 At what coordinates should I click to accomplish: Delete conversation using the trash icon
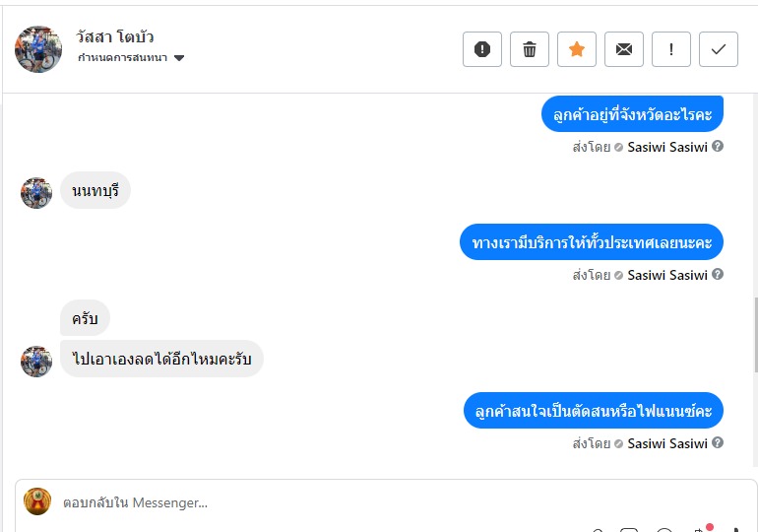click(x=530, y=49)
